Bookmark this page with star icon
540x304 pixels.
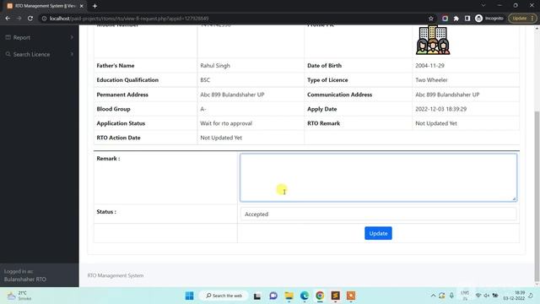pyautogui.click(x=431, y=19)
